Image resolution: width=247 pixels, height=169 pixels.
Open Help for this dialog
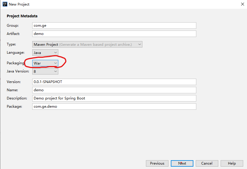[232, 163]
